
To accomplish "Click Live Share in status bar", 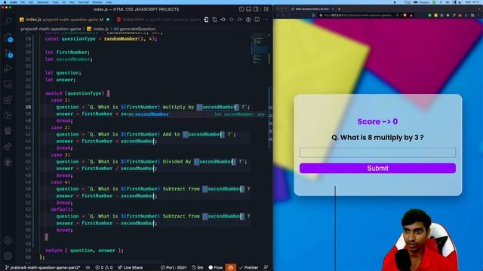I will tap(131, 268).
